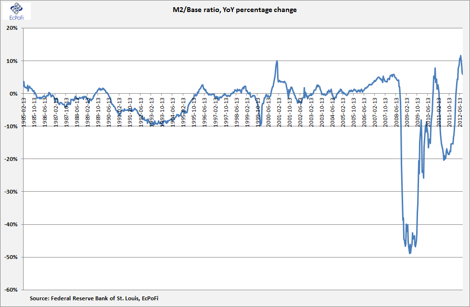Click the -30% y-axis label
Screen dimensions: 470x307
pyautogui.click(x=11, y=192)
